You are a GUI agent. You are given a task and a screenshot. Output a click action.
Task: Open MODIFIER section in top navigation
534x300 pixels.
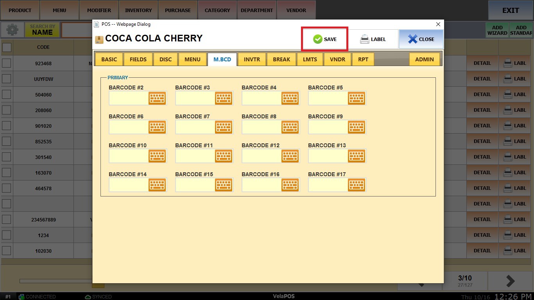99,10
